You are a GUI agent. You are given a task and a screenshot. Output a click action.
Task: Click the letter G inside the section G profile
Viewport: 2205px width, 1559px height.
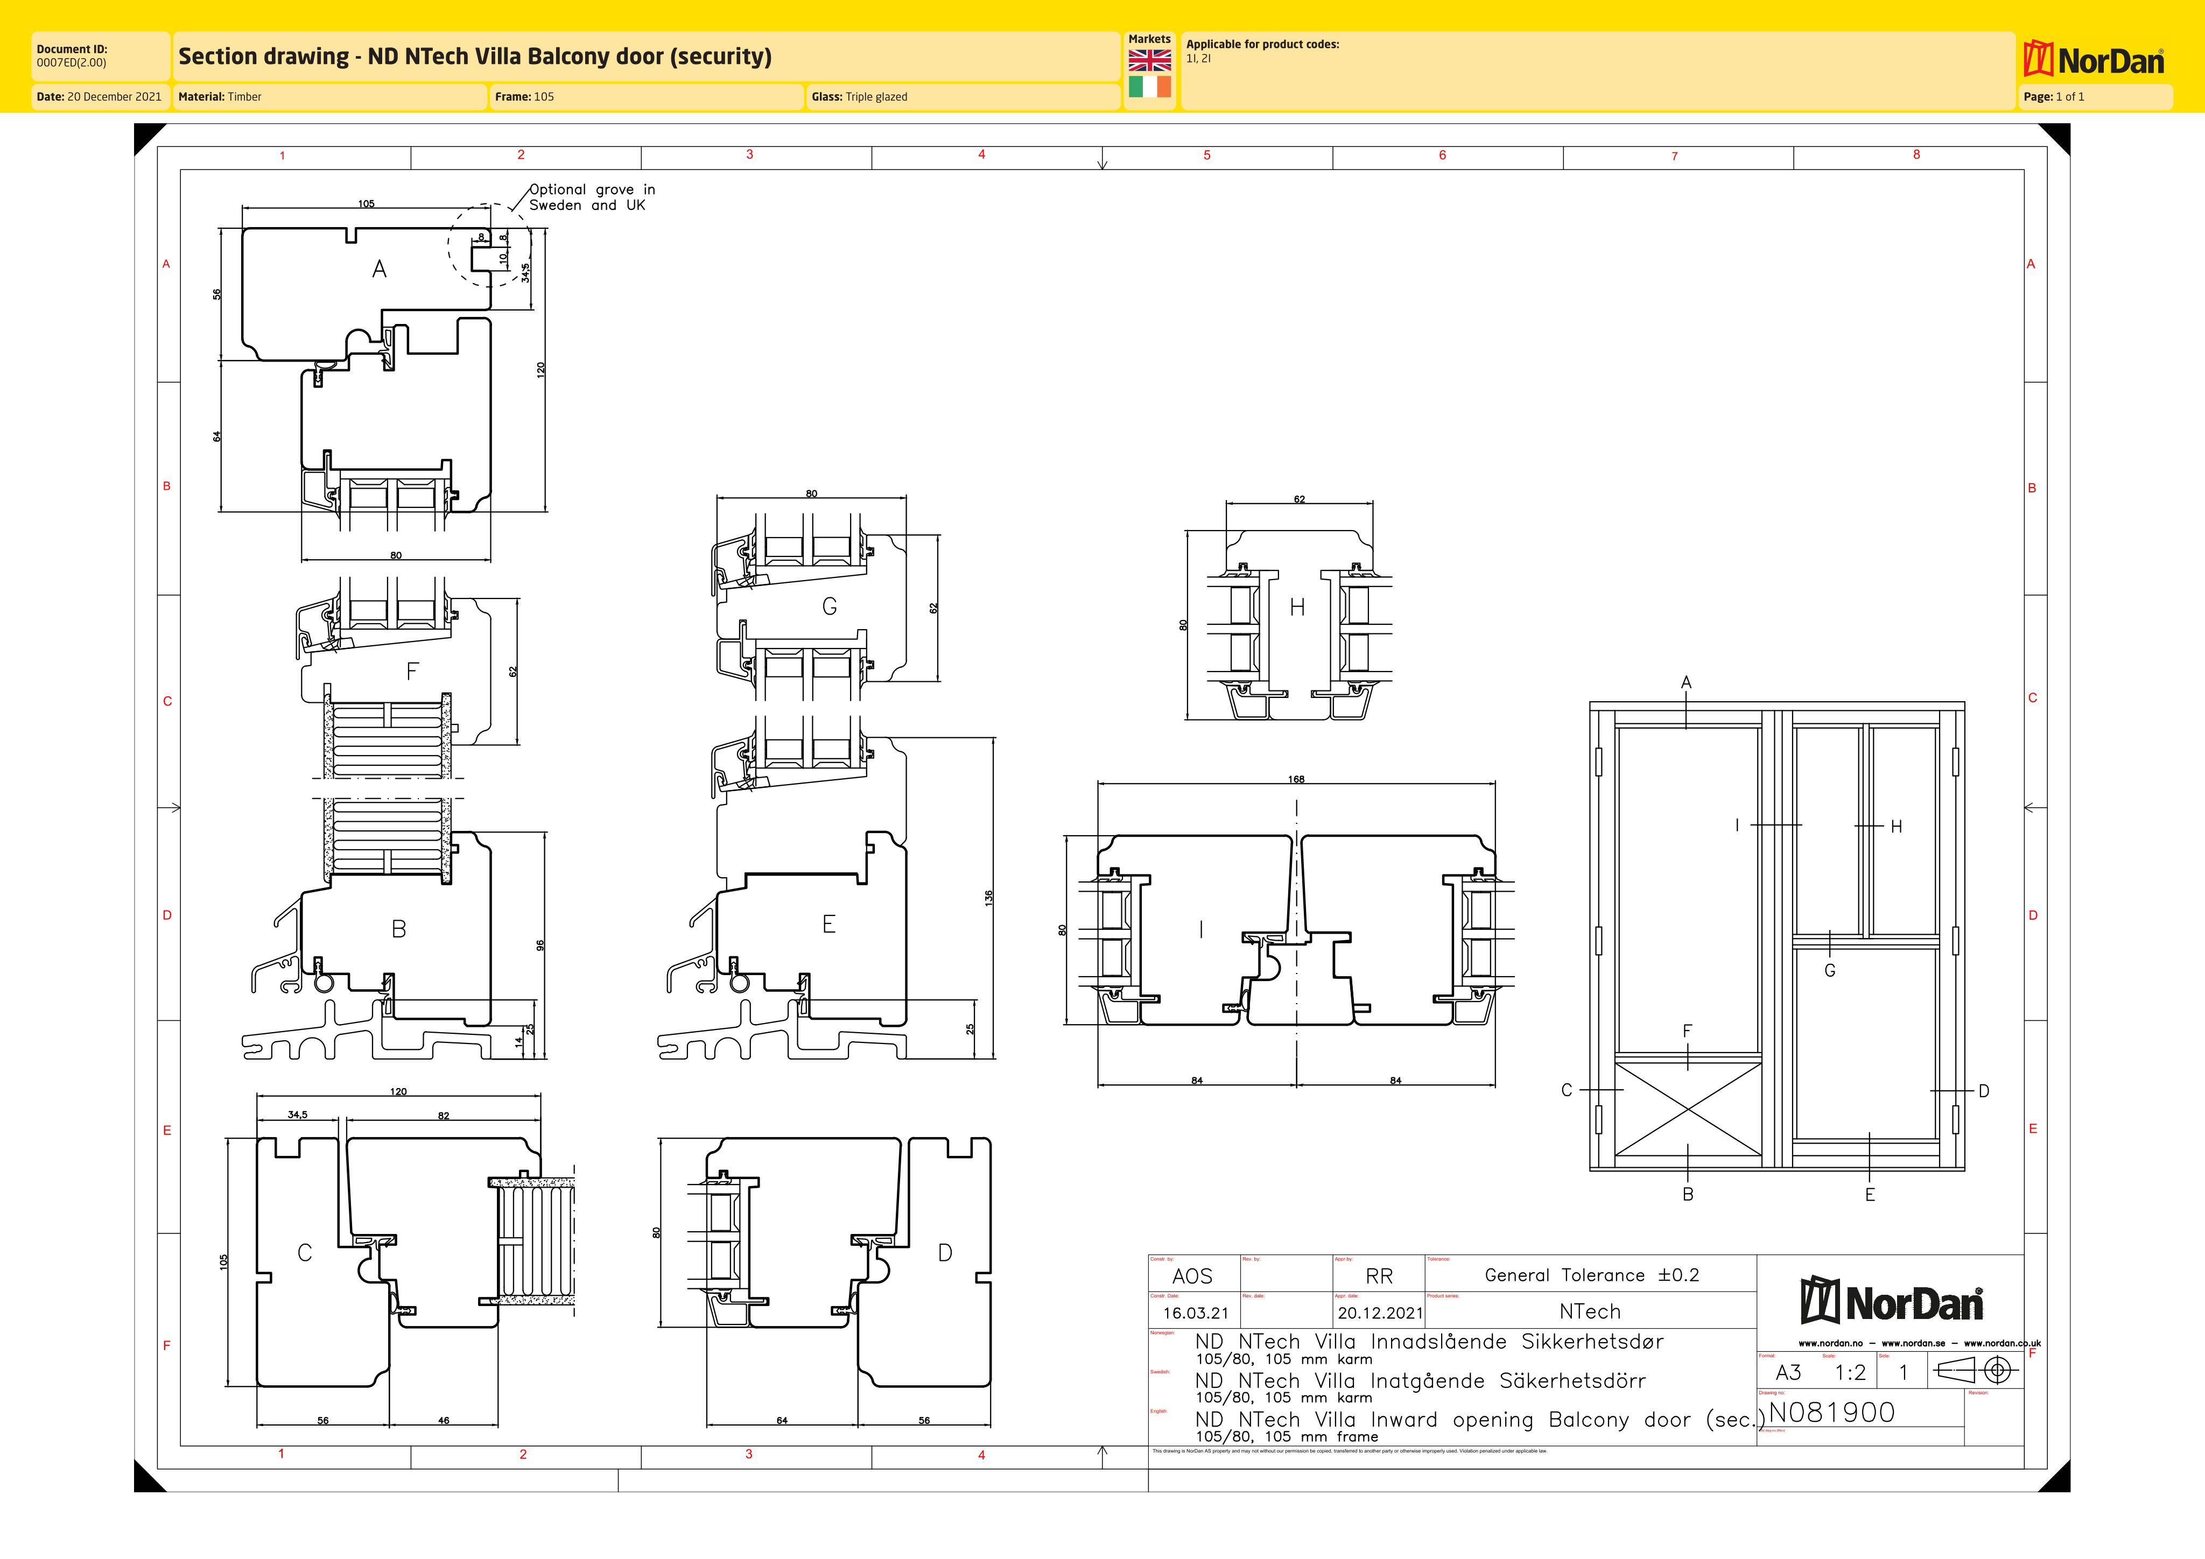pos(830,606)
